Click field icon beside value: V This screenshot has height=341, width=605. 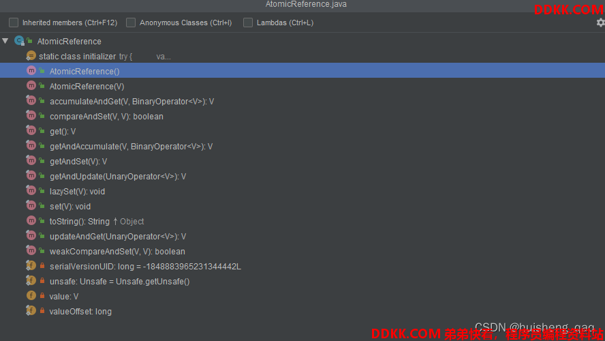pos(31,296)
